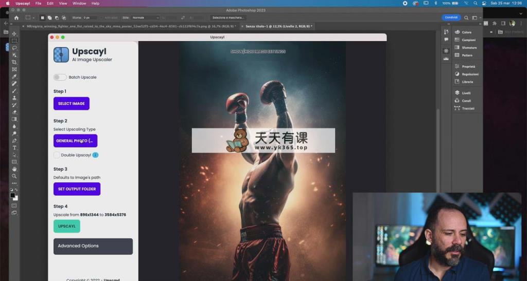527x281 pixels.
Task: Open the View menu
Action: click(63, 4)
